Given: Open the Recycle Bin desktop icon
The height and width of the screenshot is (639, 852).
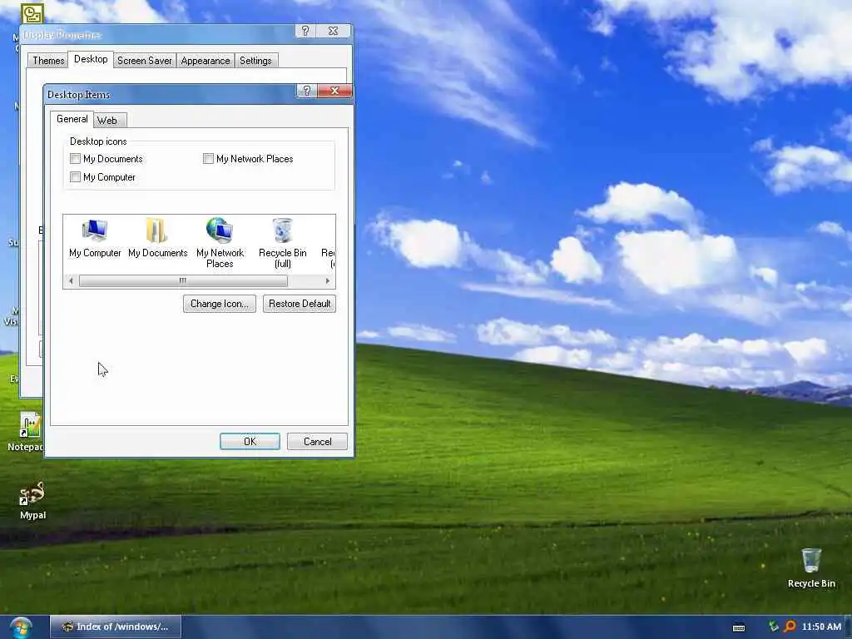Looking at the screenshot, I should (x=811, y=567).
